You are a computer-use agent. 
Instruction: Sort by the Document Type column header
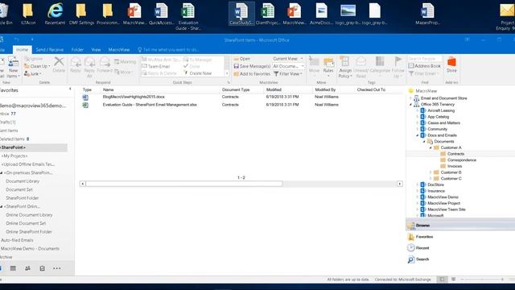(236, 89)
